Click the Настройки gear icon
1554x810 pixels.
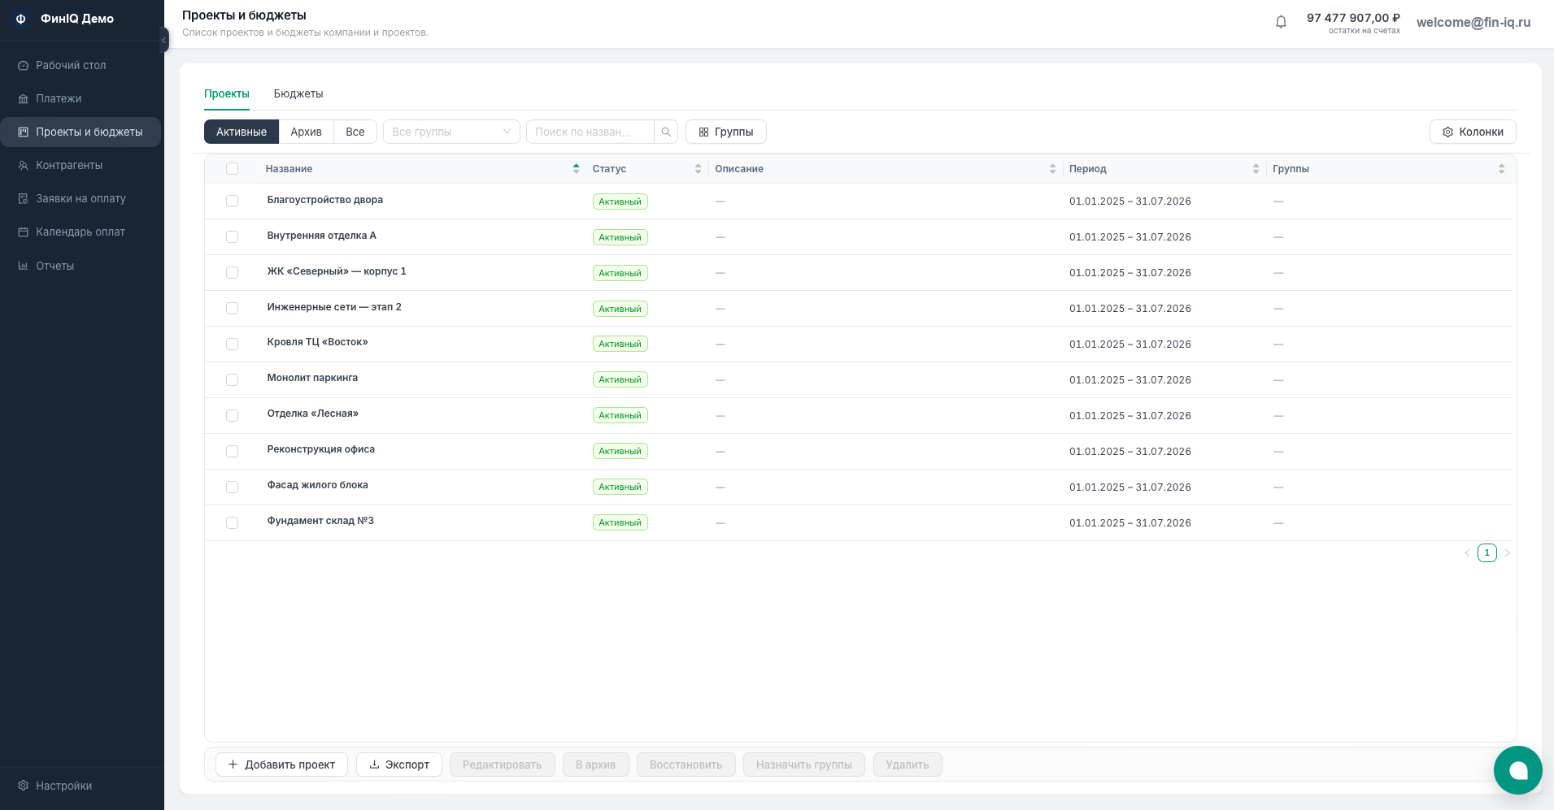24,786
